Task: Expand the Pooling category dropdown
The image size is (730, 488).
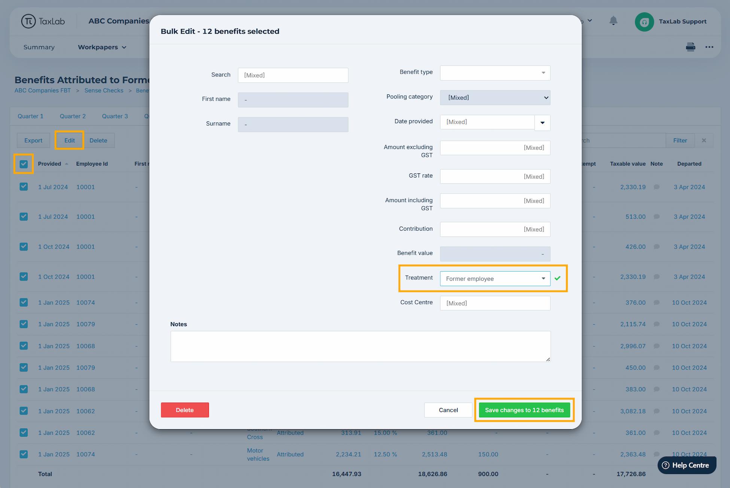Action: pos(495,98)
